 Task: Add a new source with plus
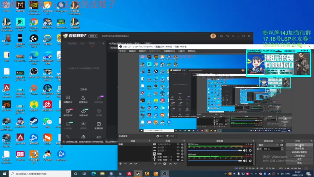155,164
